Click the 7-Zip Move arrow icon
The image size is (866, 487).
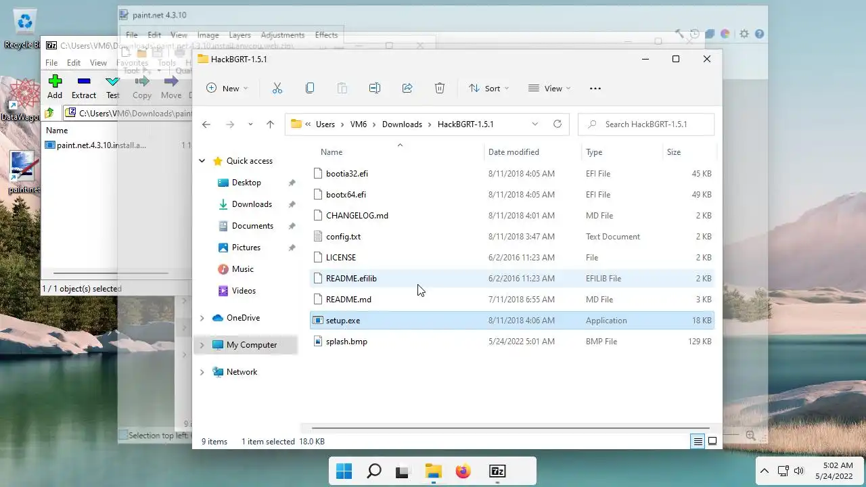[171, 81]
